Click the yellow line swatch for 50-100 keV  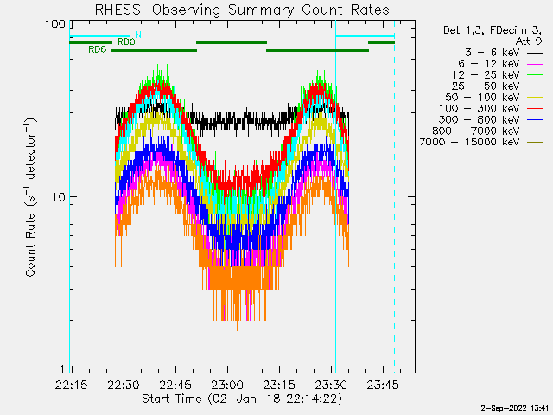535,98
